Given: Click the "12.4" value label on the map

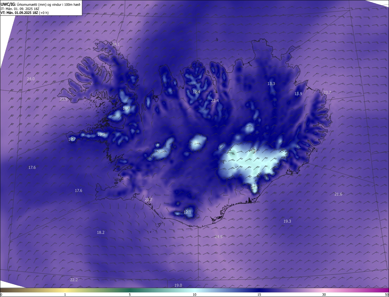Looking at the screenshot, I should coord(196,92).
